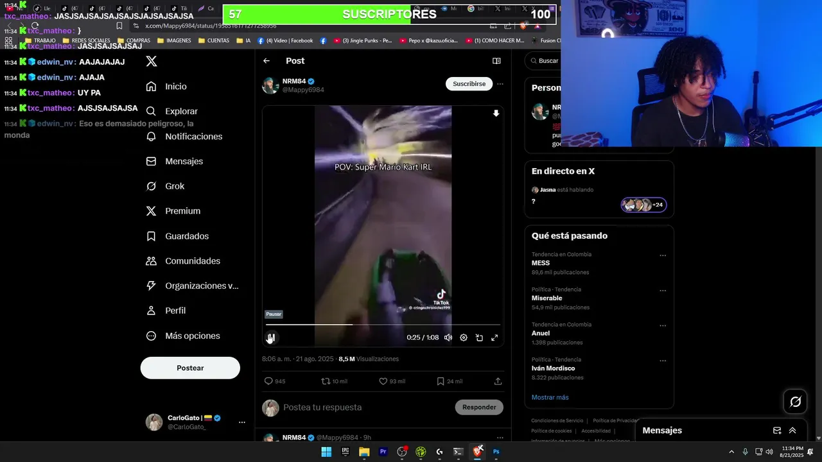Bookmark the post with 24 mil icon
822x462 pixels.
pos(450,381)
